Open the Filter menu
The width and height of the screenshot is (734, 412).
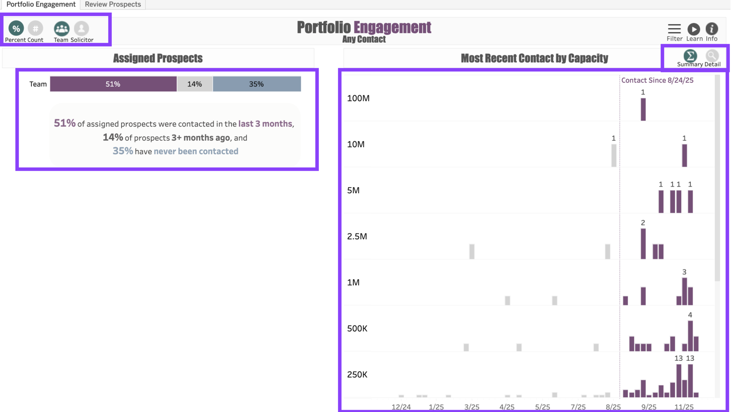[x=674, y=29]
